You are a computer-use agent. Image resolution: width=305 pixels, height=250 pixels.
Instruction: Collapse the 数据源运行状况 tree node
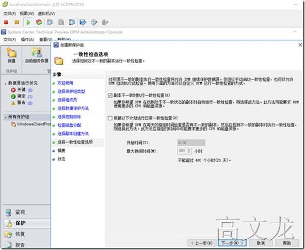click(x=6, y=83)
